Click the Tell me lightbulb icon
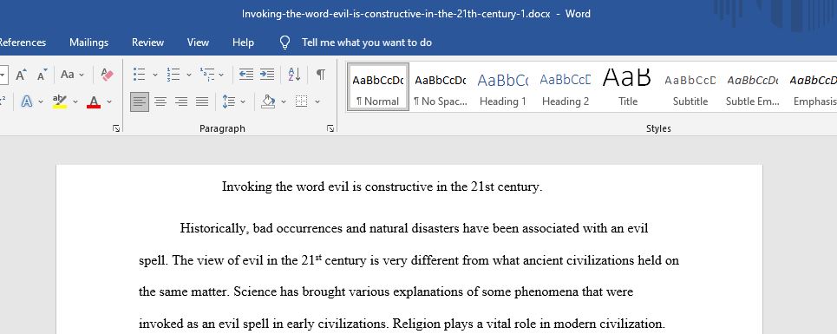837x334 pixels. (285, 43)
